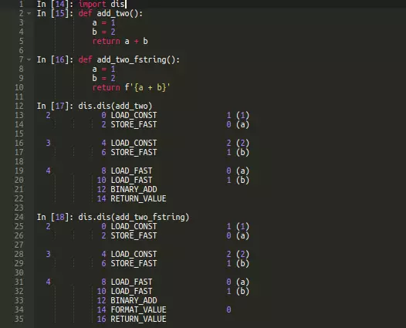This screenshot has height=328, width=406.
Task: Click the '(b)' argument on line 32
Action: 242,291
